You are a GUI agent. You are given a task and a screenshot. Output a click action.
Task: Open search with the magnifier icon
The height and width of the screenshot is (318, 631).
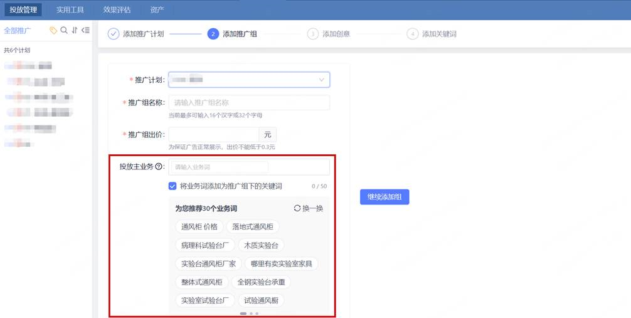pos(64,30)
